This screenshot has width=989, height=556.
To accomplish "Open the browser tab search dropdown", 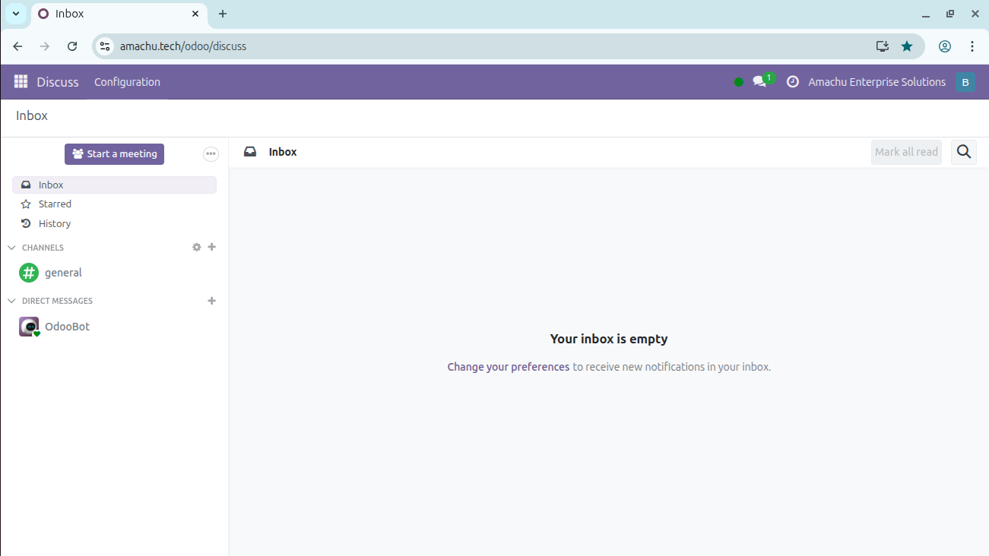I will click(x=16, y=14).
